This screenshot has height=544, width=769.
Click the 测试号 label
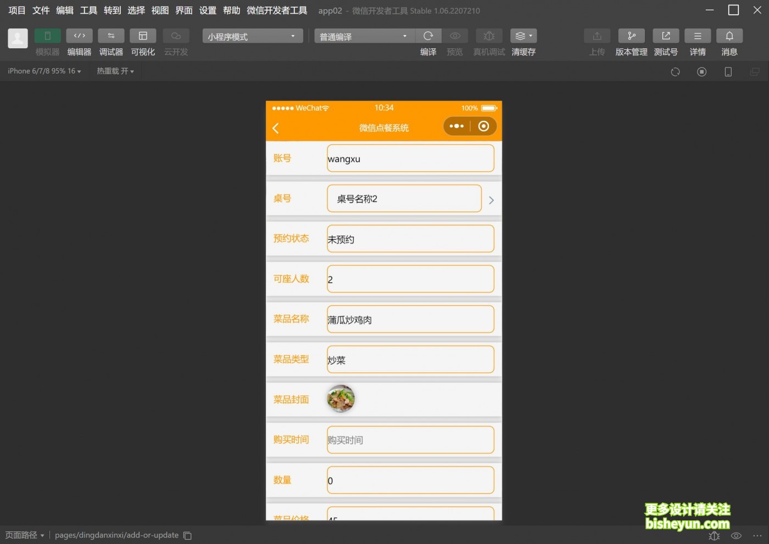[666, 52]
